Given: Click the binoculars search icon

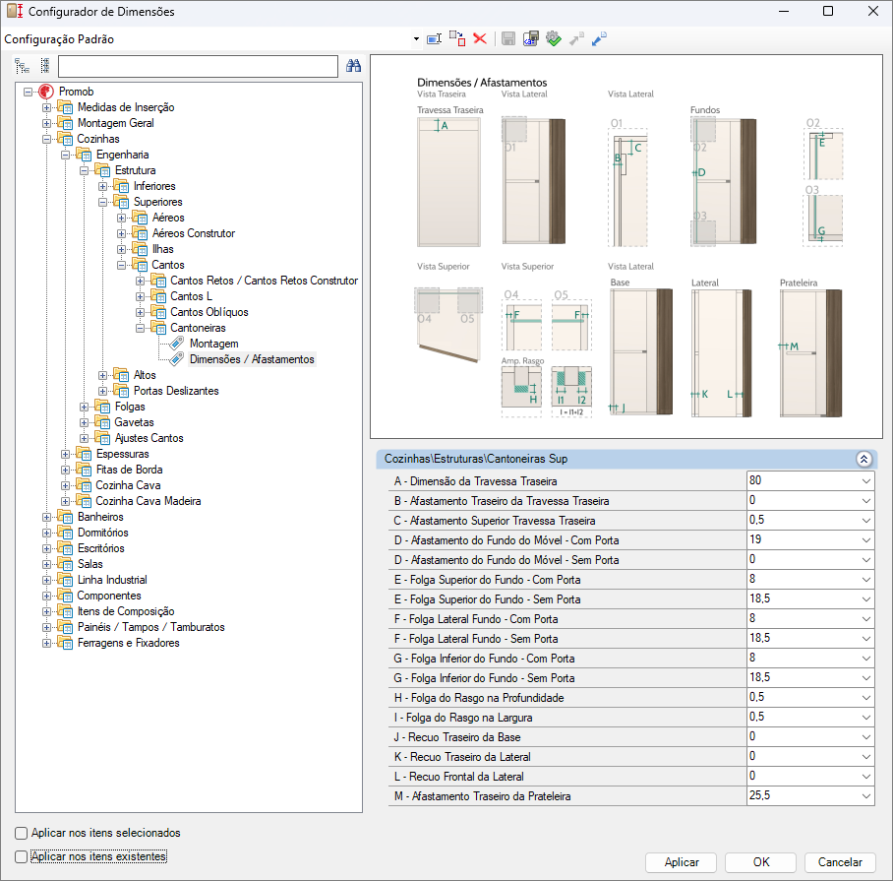Looking at the screenshot, I should click(354, 66).
